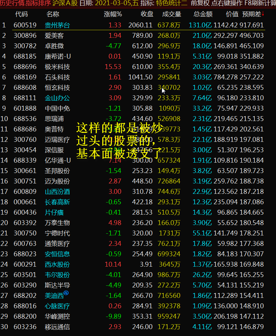The width and height of the screenshot is (276, 336).
Task: Select stock 长春高新
Action: [57, 202]
